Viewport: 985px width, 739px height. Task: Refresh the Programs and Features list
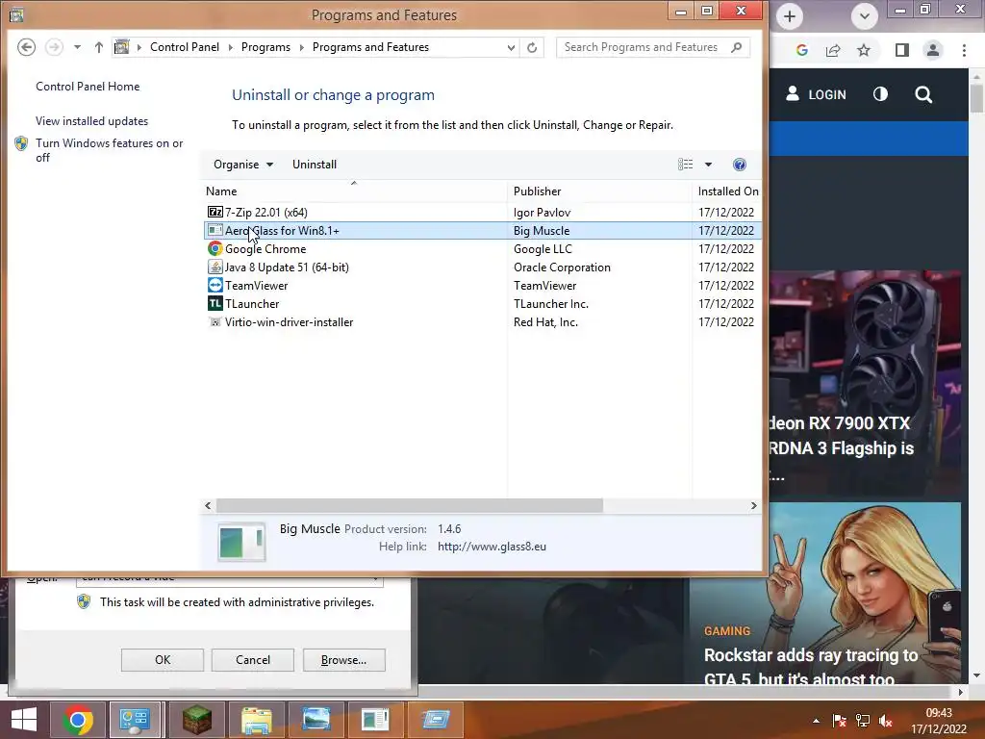(532, 48)
